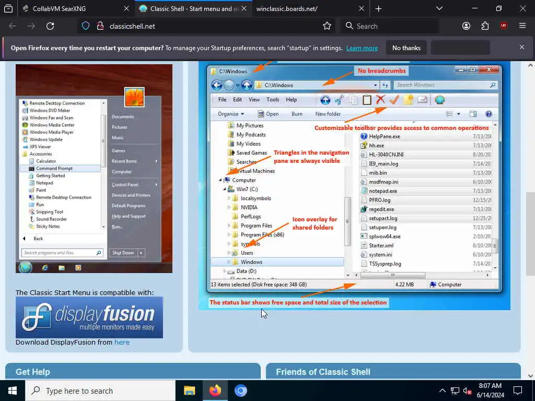Click the Organize dropdown in the Explorer screenshot
Screen dimensions: 535x401
pos(231,114)
